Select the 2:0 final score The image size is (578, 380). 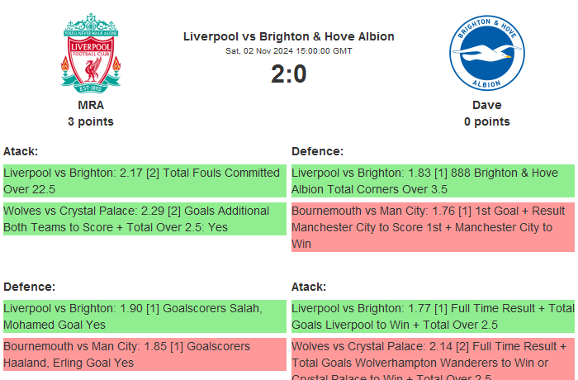(288, 74)
